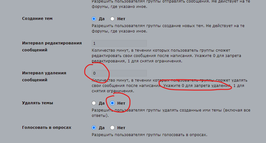Click description 'Разрешить пользователям группы удалять созданные ими темы'

171,113
